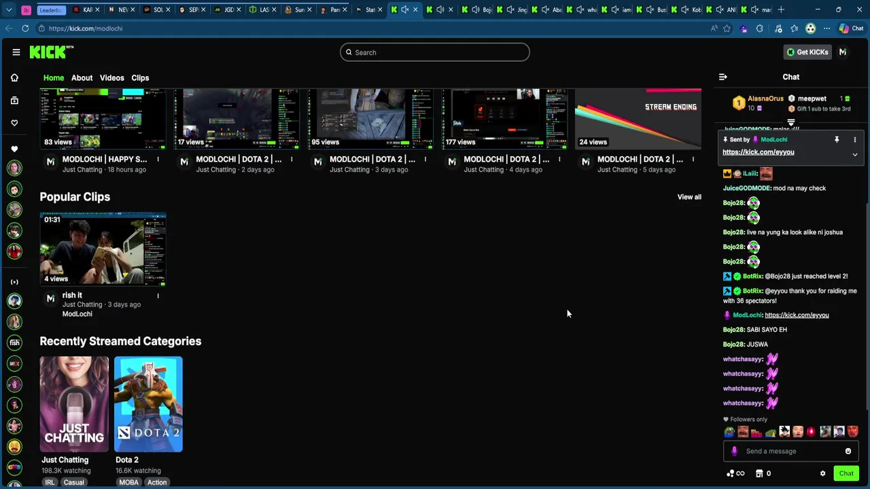This screenshot has height=489, width=870.
Task: Open options menu for 5 days ago video
Action: pyautogui.click(x=693, y=160)
